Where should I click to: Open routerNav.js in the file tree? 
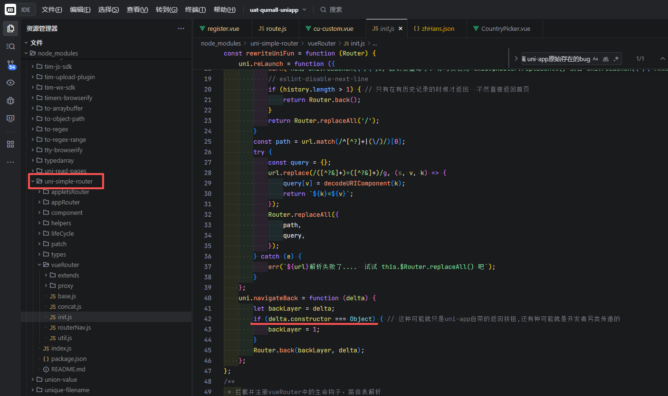[74, 327]
